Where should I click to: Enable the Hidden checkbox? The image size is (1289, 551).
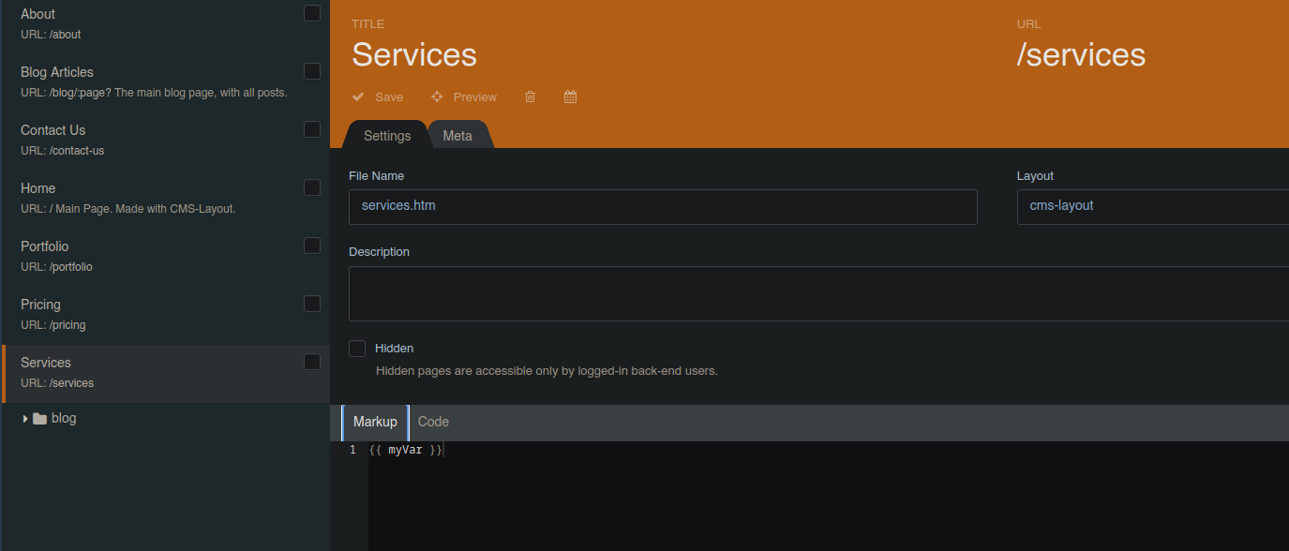357,349
